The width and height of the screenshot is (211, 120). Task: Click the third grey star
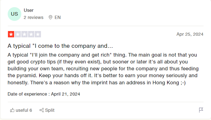click(x=24, y=34)
